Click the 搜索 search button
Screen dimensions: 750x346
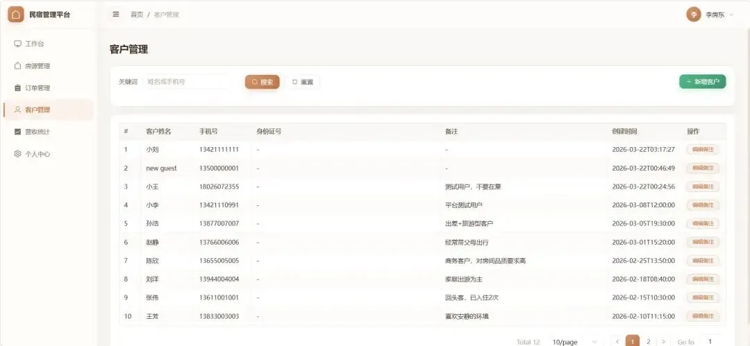tap(262, 82)
